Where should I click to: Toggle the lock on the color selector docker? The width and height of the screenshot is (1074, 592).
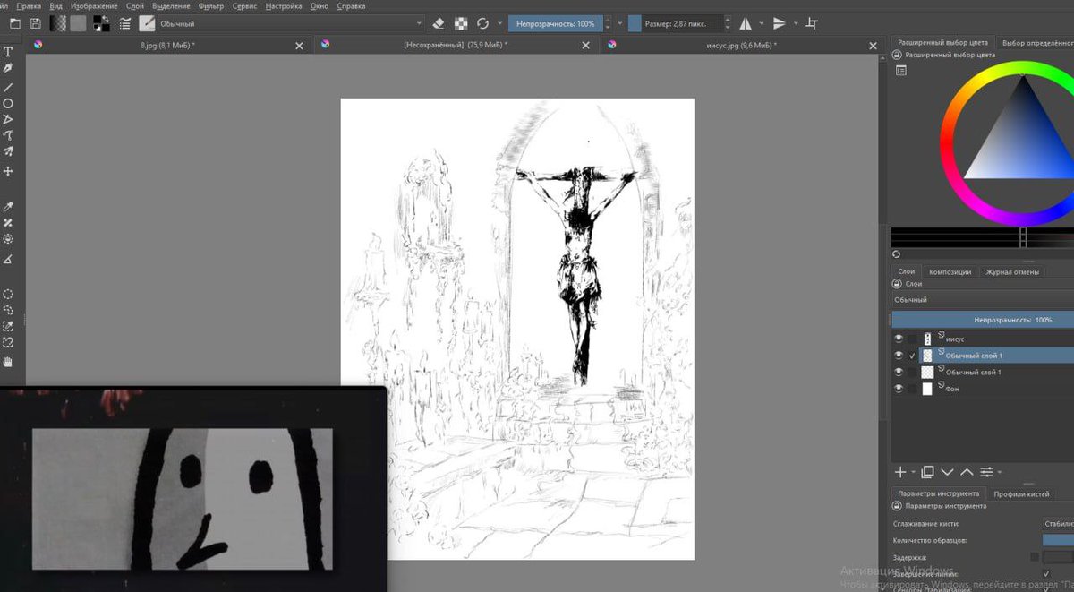[x=898, y=55]
